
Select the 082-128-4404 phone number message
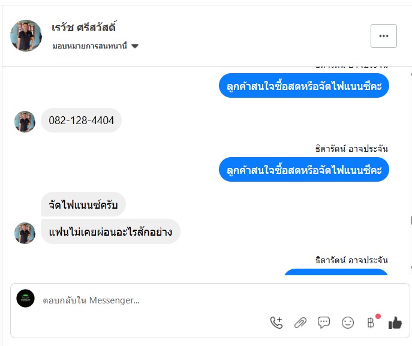pyautogui.click(x=82, y=121)
